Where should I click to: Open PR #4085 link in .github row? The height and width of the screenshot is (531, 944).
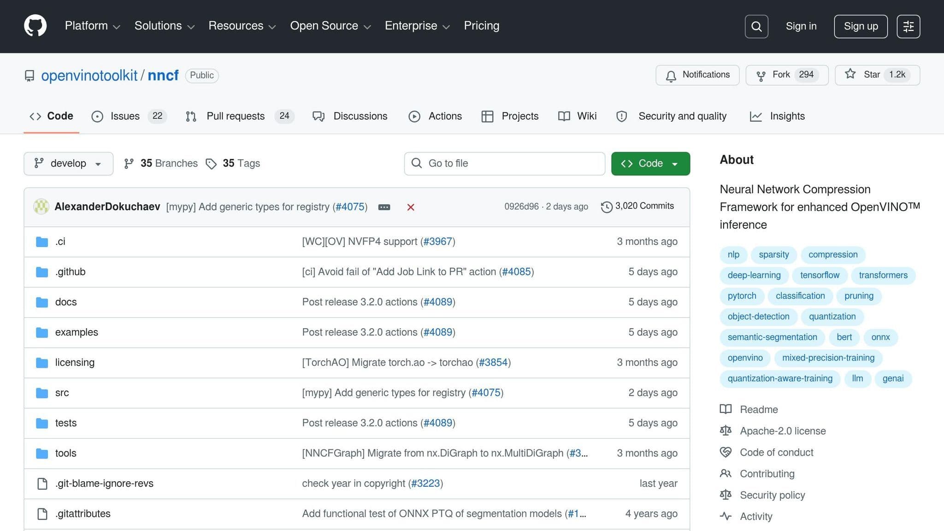pos(516,272)
